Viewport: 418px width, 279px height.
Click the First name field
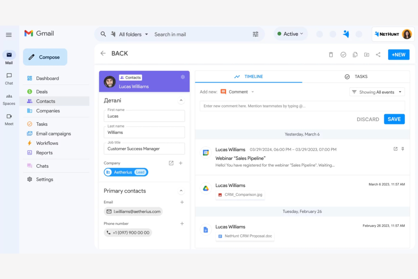click(x=144, y=116)
